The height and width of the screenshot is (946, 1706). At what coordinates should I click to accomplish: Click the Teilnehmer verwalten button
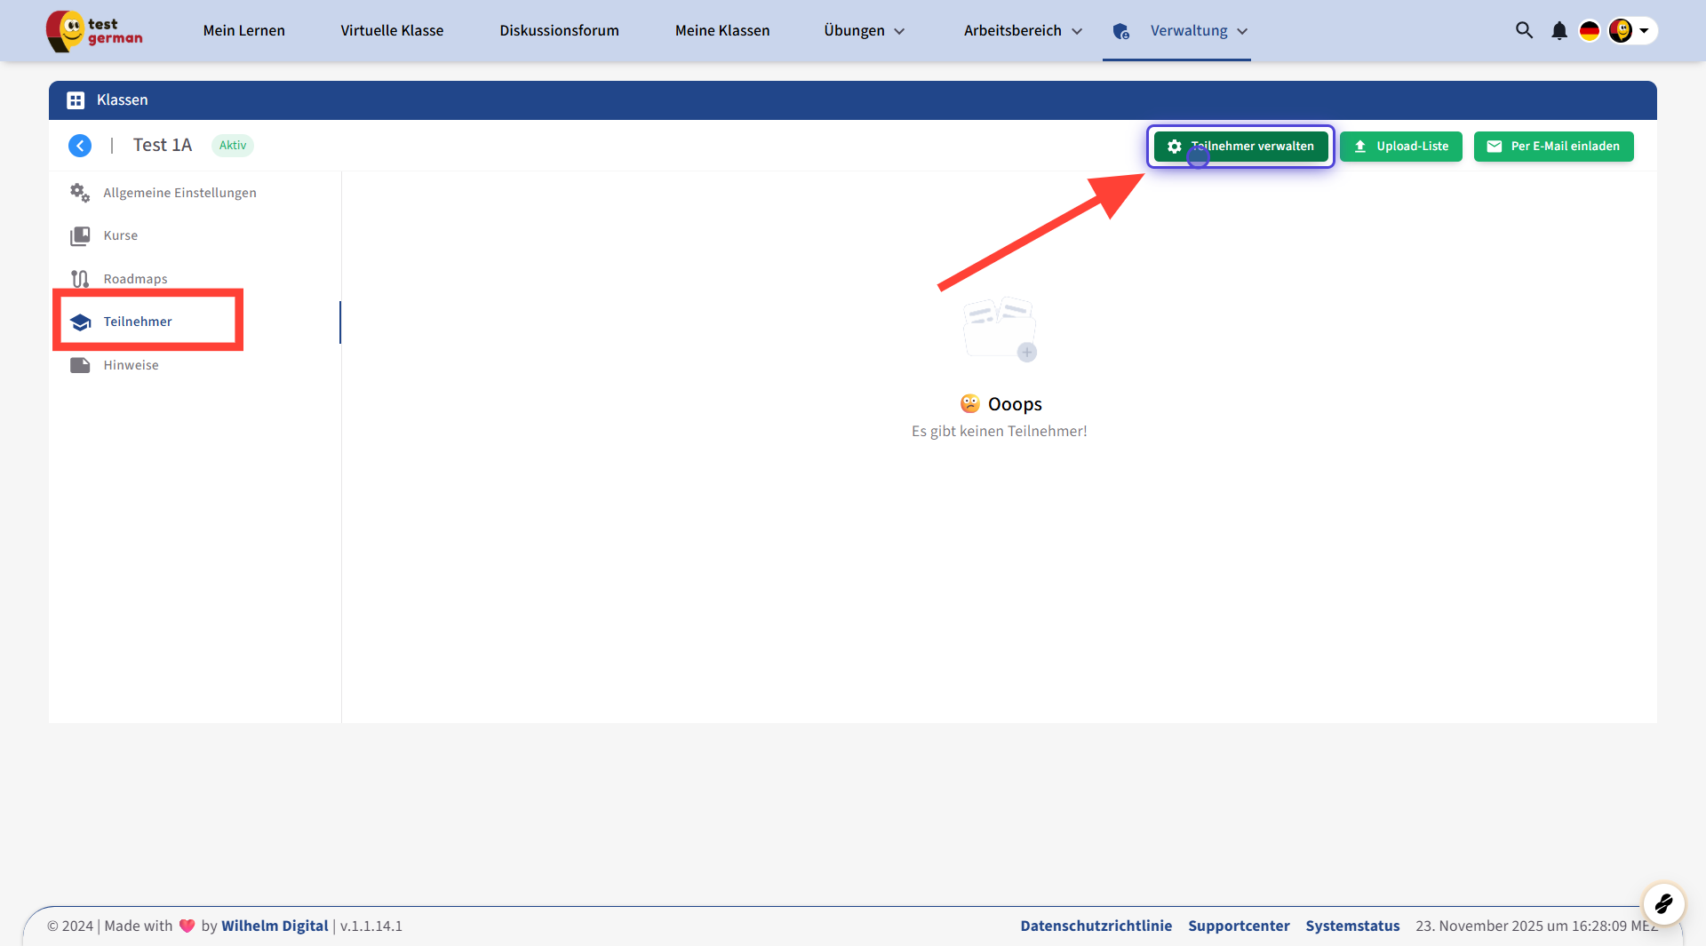pyautogui.click(x=1240, y=147)
